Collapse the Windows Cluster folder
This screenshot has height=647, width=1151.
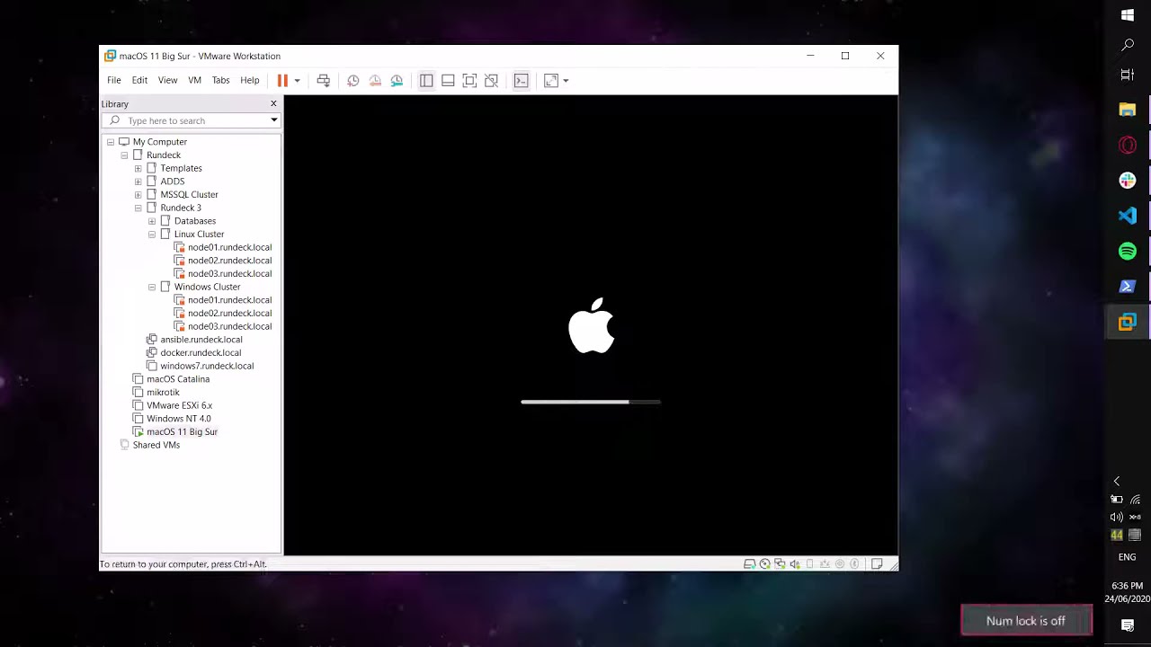click(x=152, y=287)
